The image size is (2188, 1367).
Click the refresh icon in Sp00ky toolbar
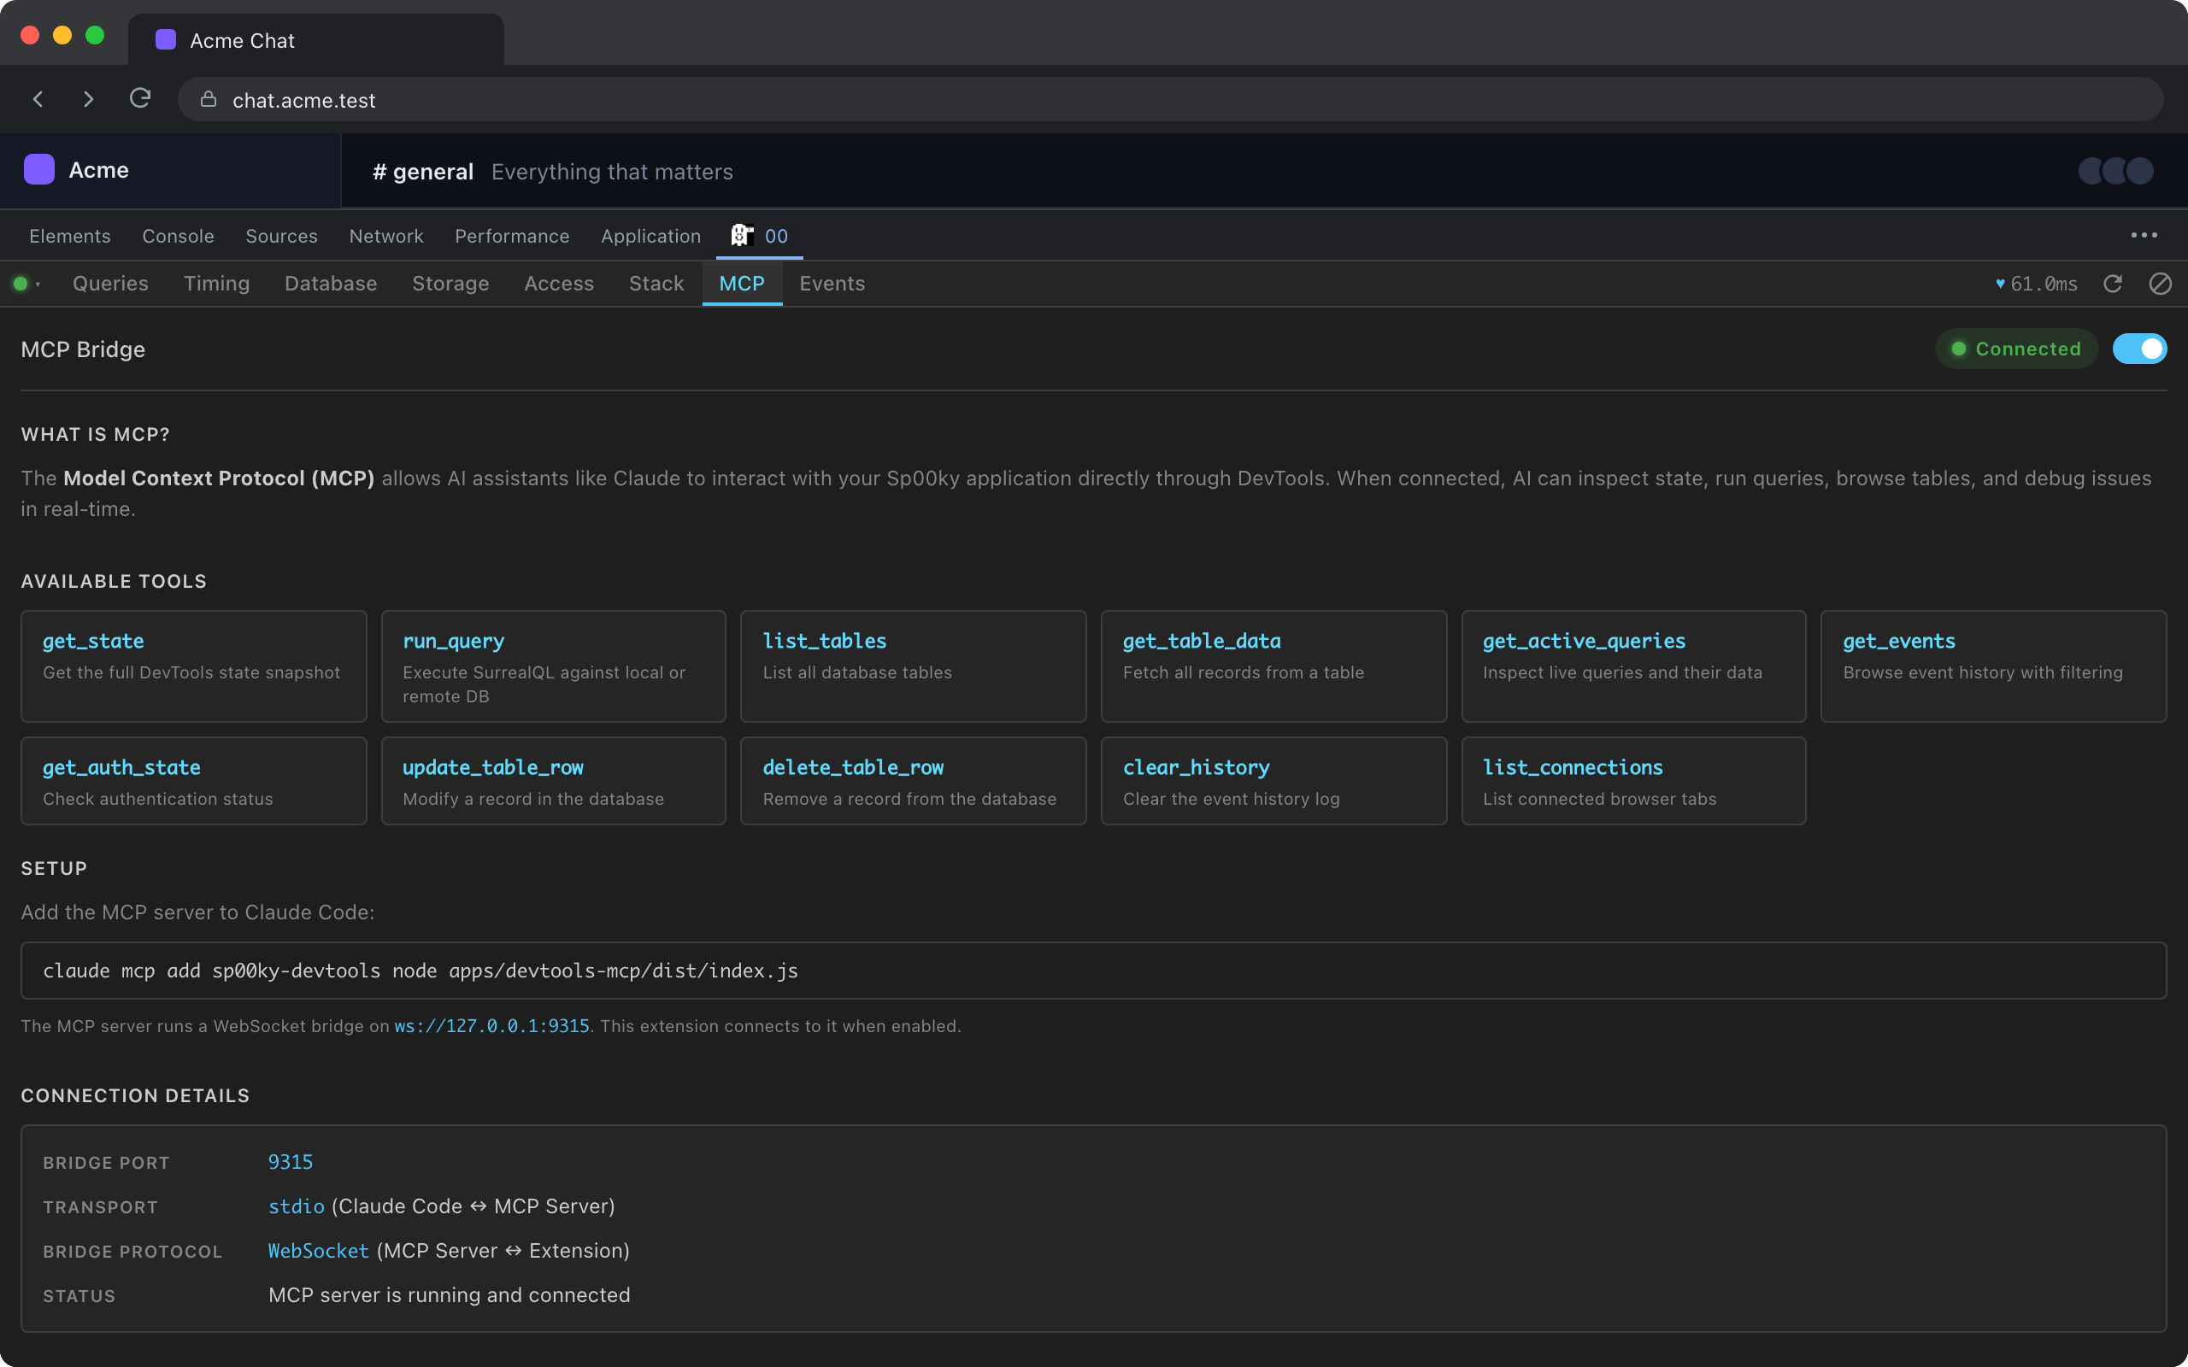(2113, 284)
